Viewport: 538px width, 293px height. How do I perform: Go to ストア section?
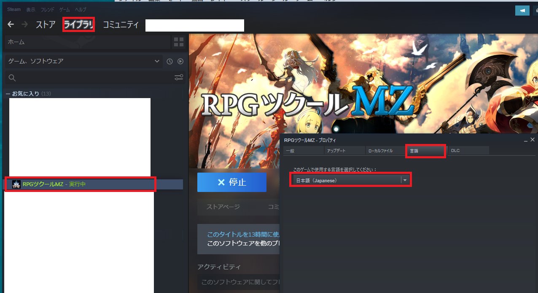(46, 25)
